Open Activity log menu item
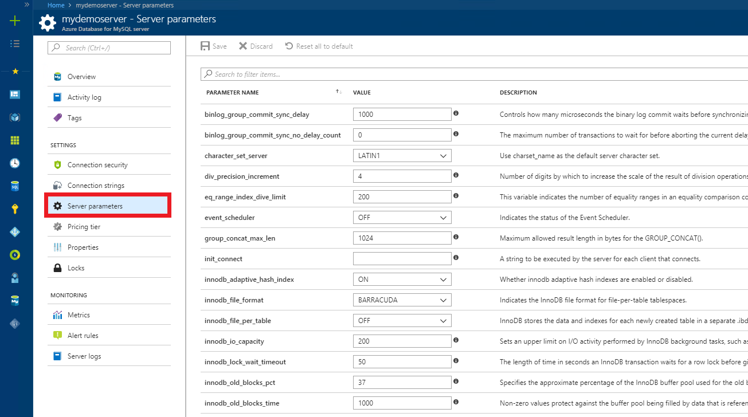The image size is (748, 417). 109,97
